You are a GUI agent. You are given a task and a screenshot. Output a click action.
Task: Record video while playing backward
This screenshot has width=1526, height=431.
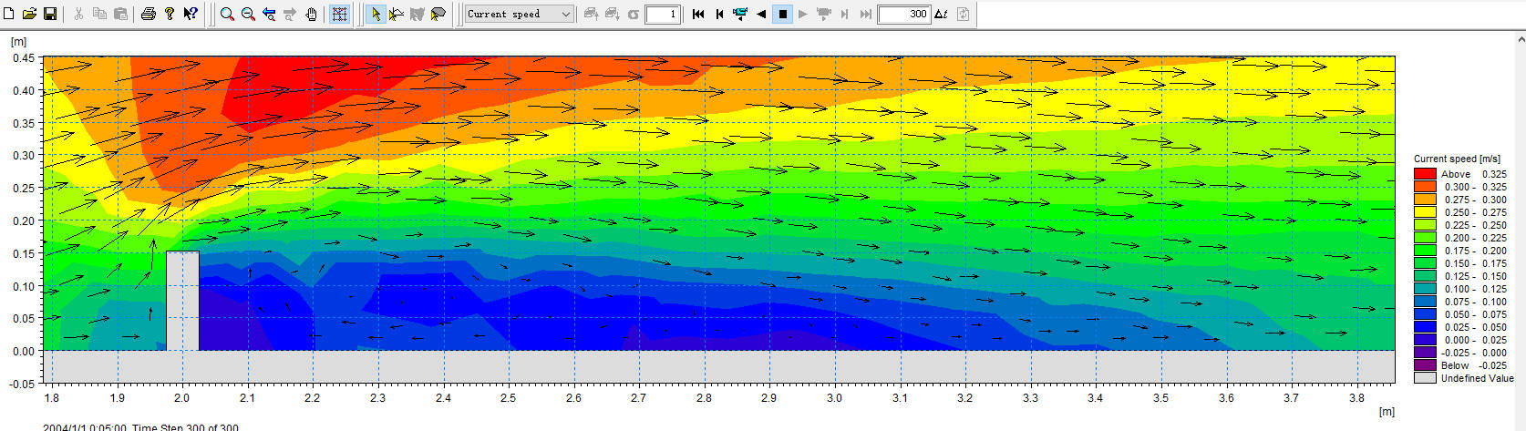click(740, 14)
